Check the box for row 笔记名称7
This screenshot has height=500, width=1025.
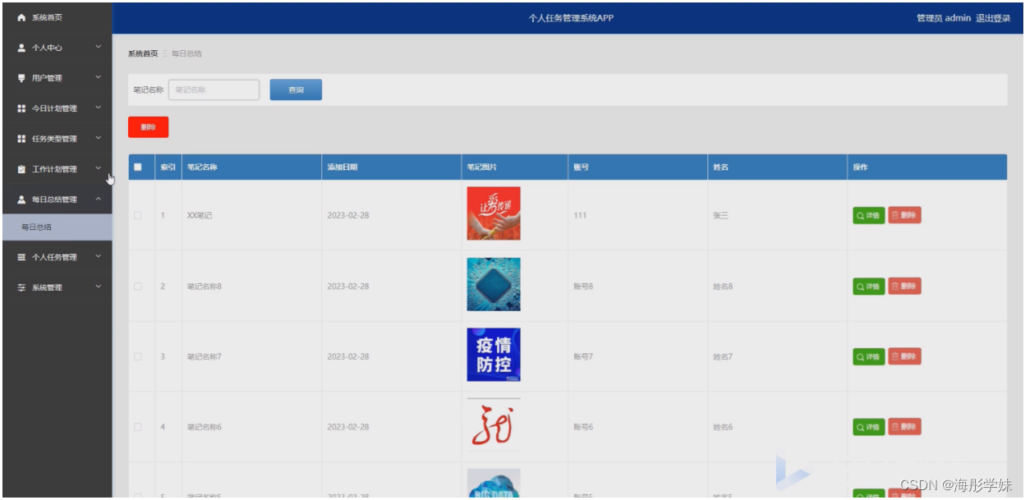point(138,356)
